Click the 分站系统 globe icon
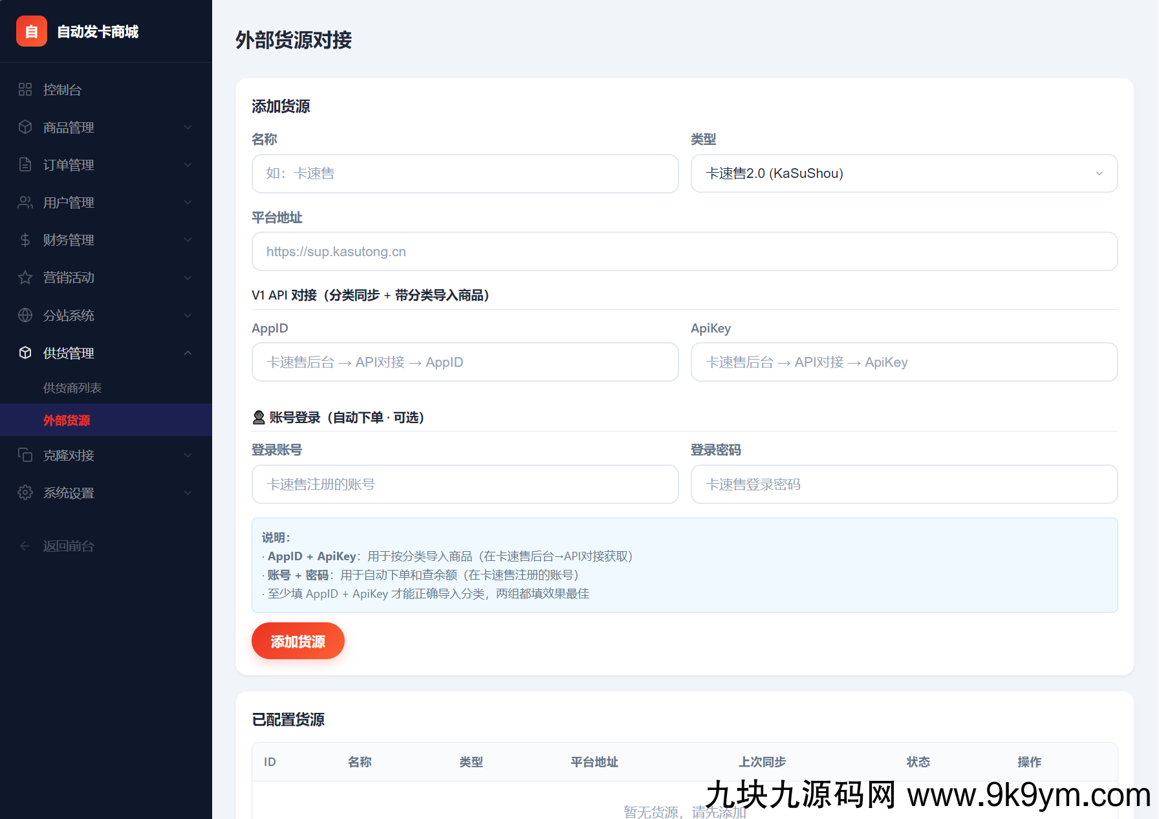The width and height of the screenshot is (1159, 819). click(x=25, y=315)
